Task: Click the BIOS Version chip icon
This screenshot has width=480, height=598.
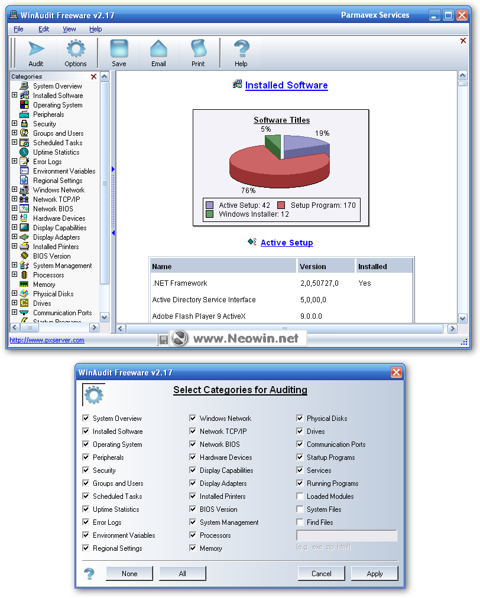Action: (24, 256)
